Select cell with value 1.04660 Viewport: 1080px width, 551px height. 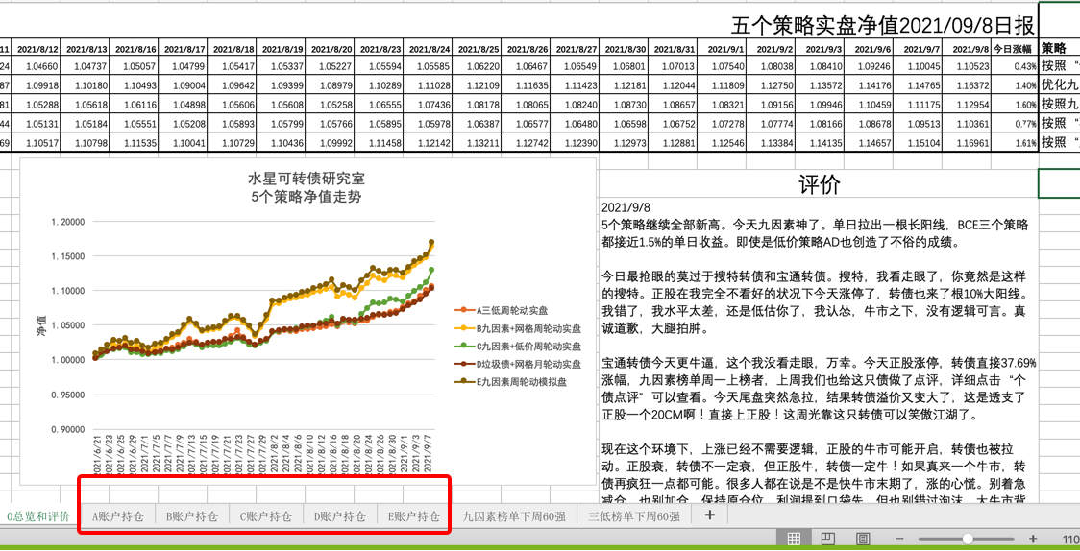(37, 66)
